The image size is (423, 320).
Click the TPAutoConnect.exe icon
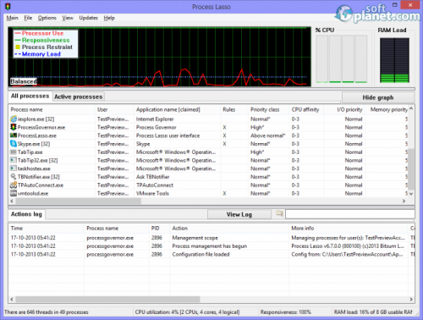tap(14, 185)
